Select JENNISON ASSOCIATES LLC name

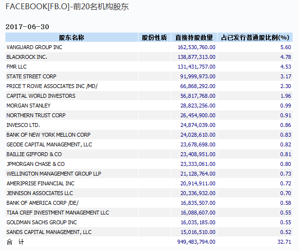[40, 193]
